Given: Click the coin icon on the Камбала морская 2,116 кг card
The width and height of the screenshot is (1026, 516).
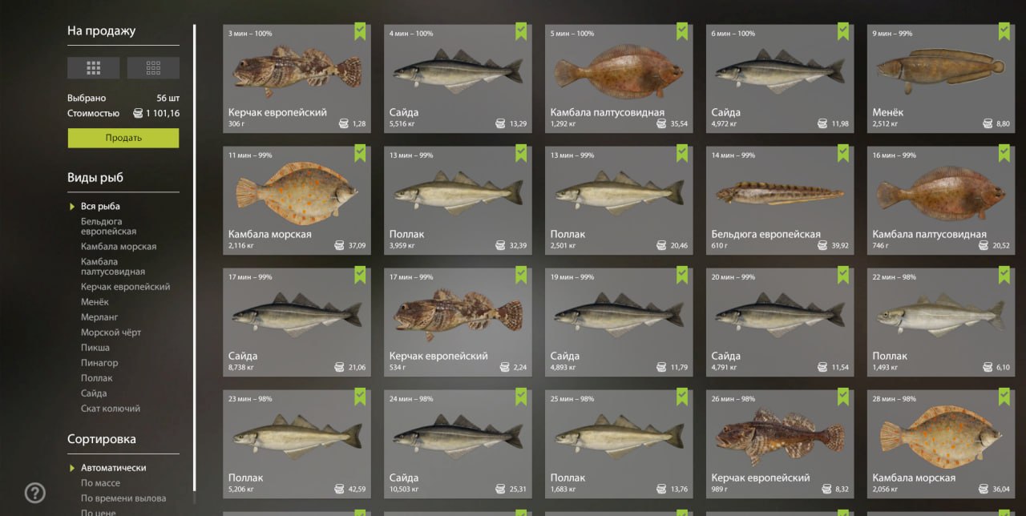Looking at the screenshot, I should tap(339, 245).
